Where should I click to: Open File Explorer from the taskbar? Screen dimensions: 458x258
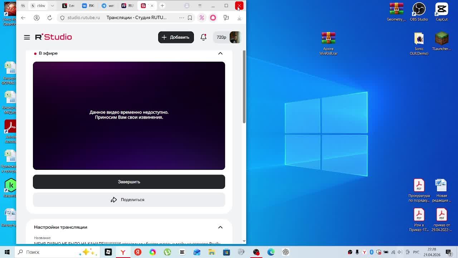coord(211,252)
